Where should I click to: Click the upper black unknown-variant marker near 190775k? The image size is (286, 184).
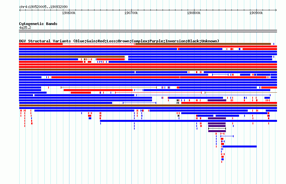point(178,100)
